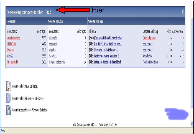The height and width of the screenshot is (134, 194).
Task: Open Etienne user profile link
Action: tap(10, 50)
